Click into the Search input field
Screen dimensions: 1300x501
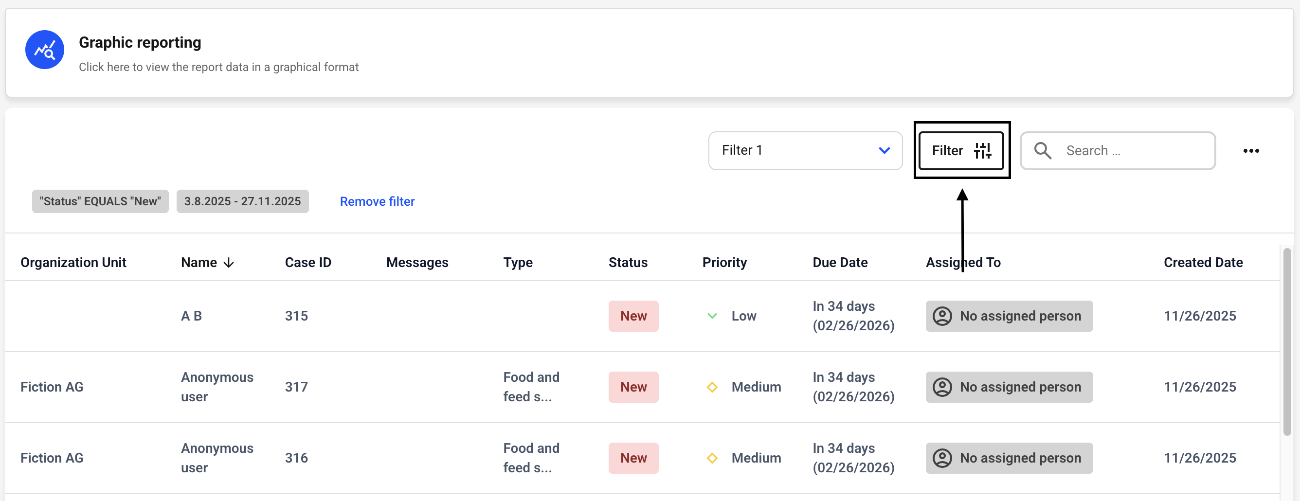[x=1136, y=151]
